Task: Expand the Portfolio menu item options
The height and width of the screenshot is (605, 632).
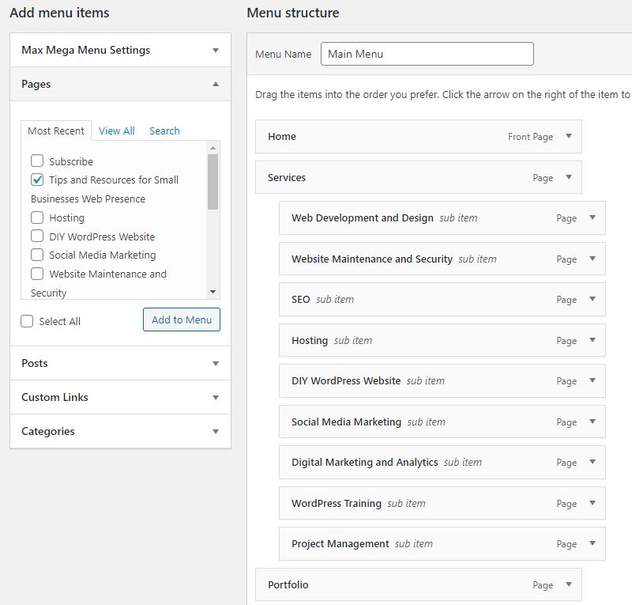Action: (x=568, y=584)
